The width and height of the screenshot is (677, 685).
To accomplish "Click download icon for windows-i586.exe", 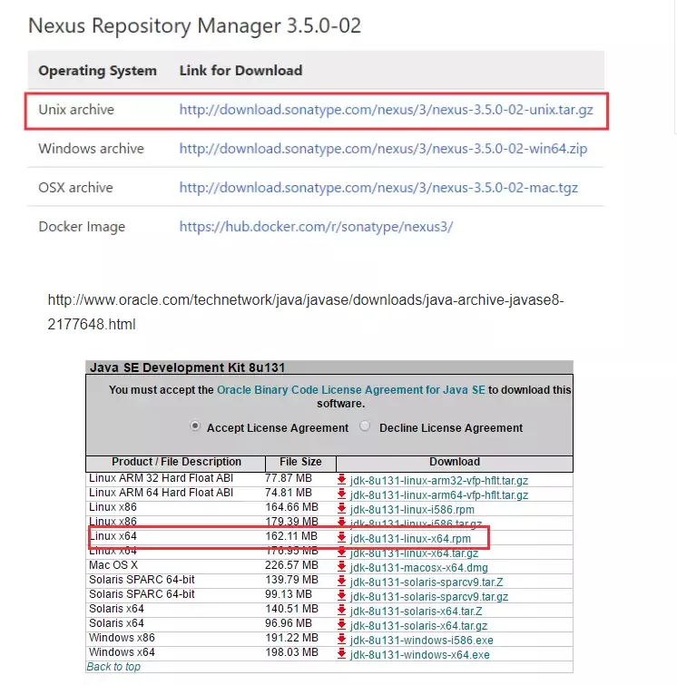I will pos(342,639).
